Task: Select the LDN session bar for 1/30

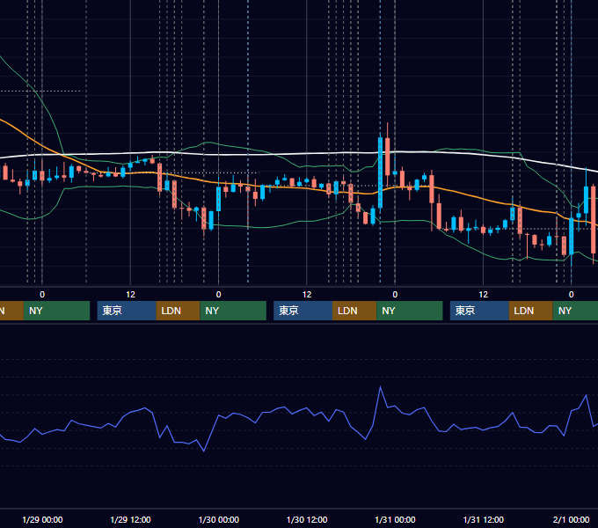Action: (x=354, y=311)
